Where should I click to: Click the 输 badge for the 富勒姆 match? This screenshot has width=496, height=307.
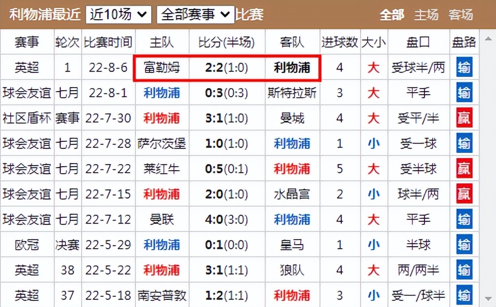464,67
